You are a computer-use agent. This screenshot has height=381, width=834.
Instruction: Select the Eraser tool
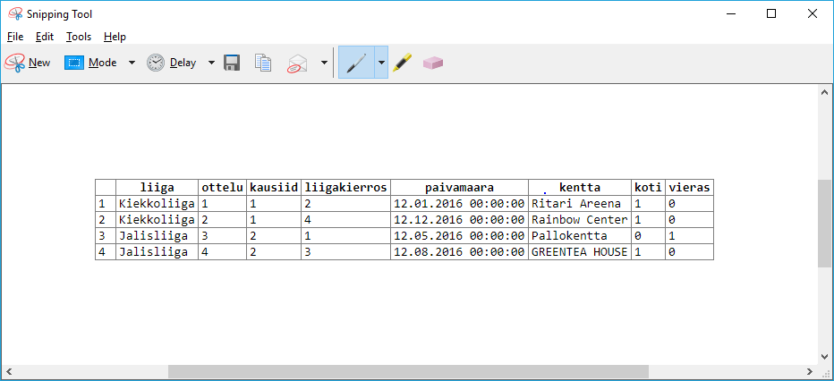pyautogui.click(x=433, y=63)
